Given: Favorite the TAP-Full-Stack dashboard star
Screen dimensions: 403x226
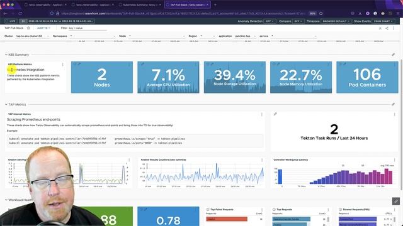Looking at the screenshot, I should tap(28, 28).
